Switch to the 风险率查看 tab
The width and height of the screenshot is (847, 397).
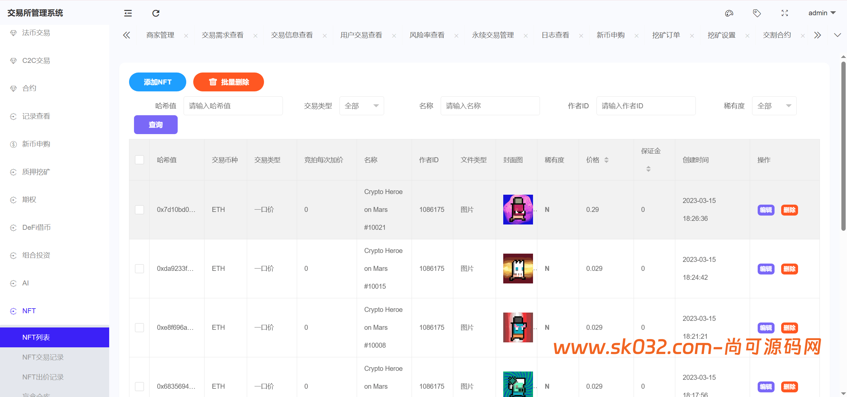pos(427,35)
